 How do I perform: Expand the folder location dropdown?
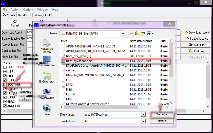(123, 33)
